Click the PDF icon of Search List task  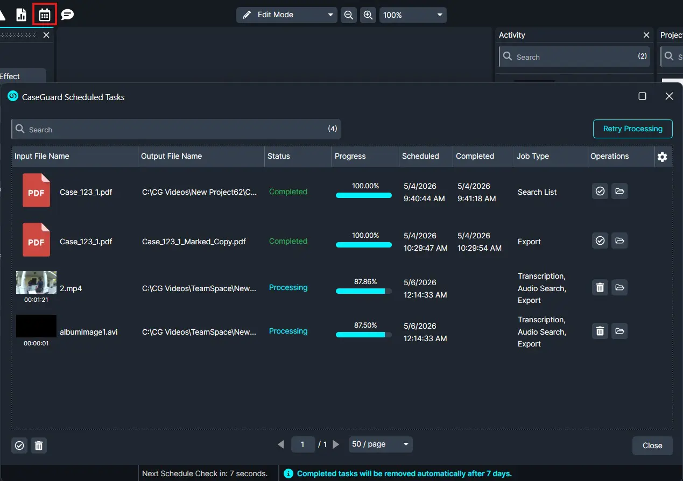[36, 190]
